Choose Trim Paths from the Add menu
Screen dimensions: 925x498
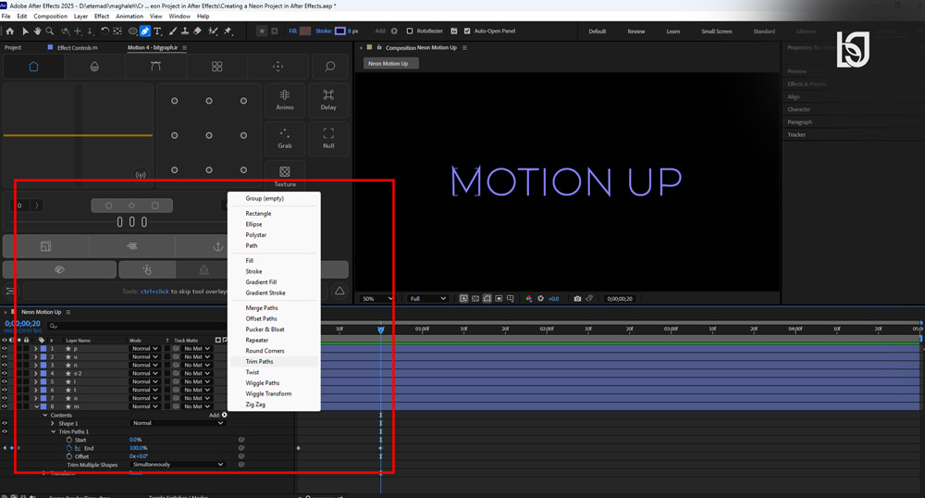pos(260,362)
